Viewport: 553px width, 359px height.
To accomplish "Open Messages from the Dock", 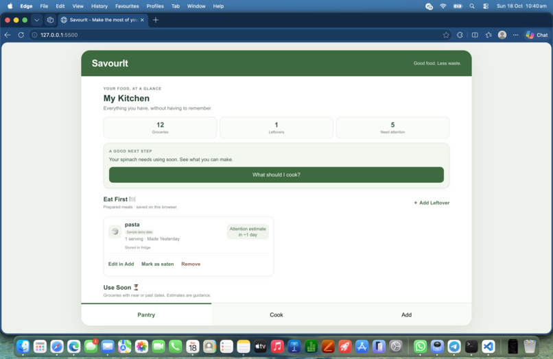I will tap(91, 347).
